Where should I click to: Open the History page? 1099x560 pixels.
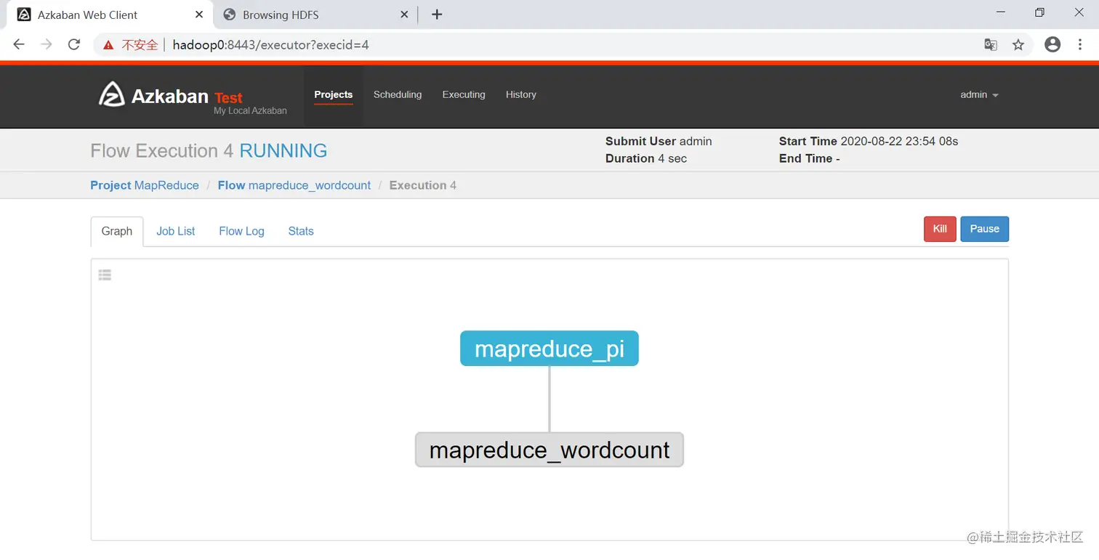click(521, 94)
